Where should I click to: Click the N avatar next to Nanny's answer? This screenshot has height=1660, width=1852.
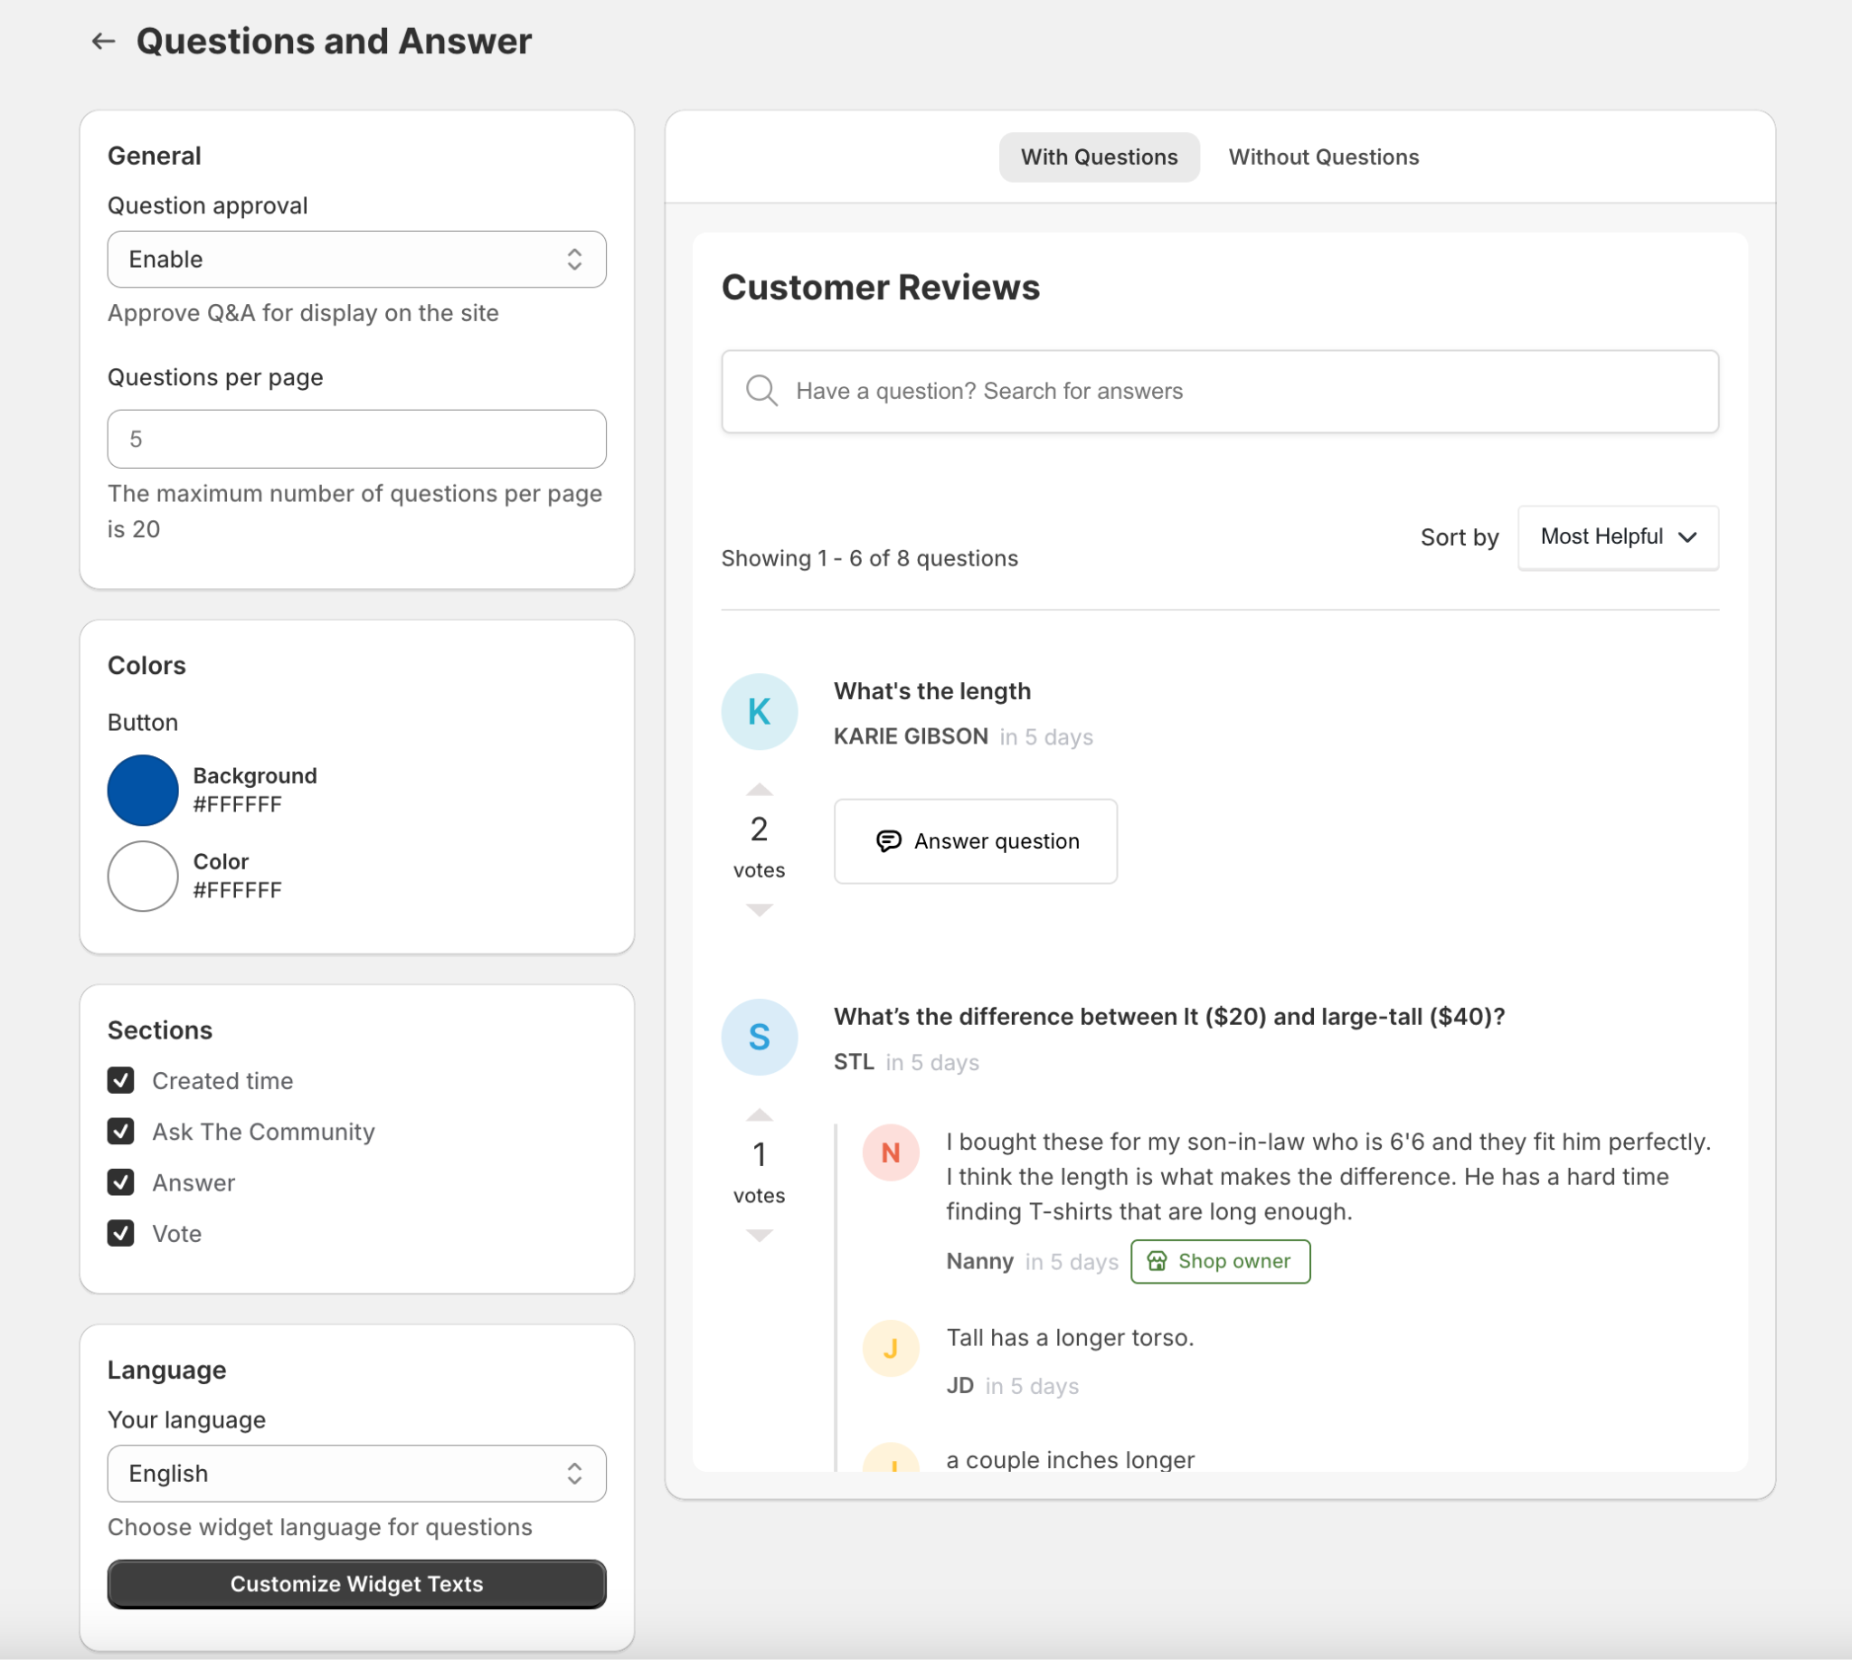890,1153
